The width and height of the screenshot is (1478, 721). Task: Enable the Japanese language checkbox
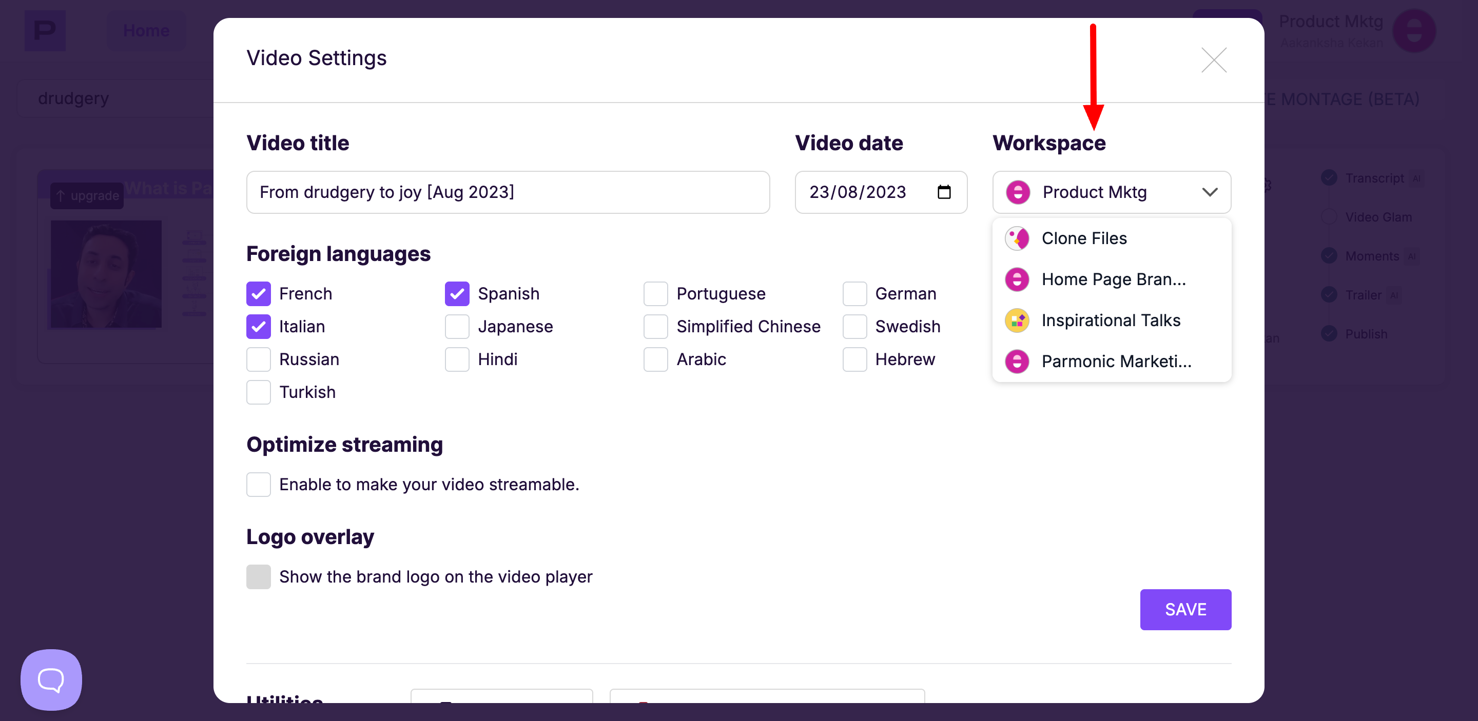(x=457, y=327)
